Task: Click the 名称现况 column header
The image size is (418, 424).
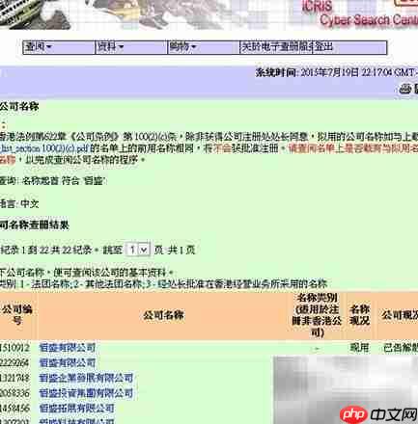Action: point(360,315)
